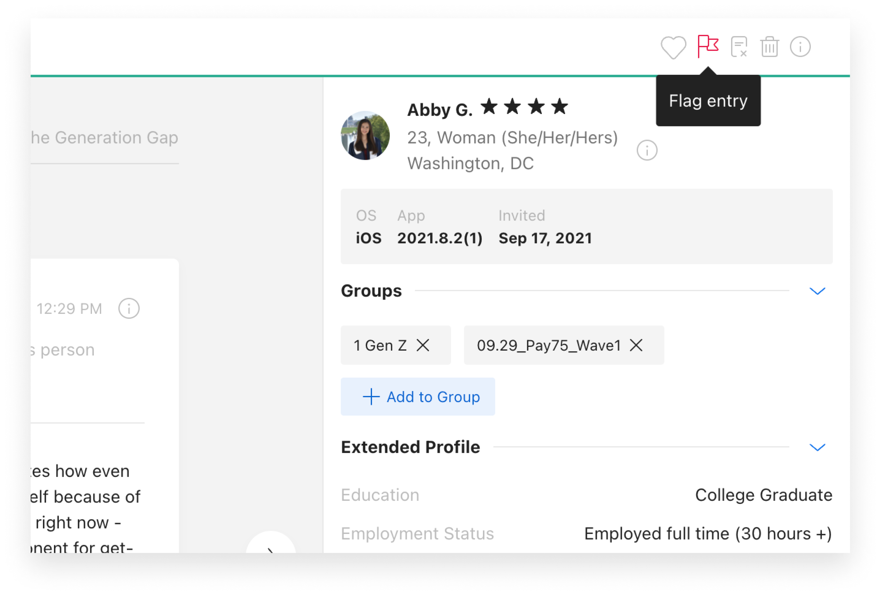Click the remove note document icon
The width and height of the screenshot is (881, 596).
coord(739,47)
